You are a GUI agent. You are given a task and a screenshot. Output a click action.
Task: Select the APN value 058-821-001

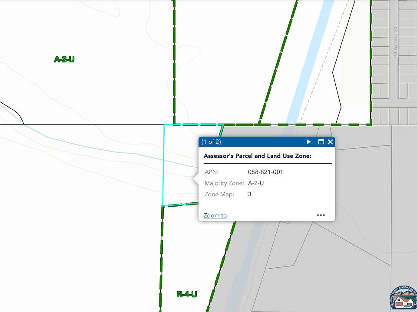pyautogui.click(x=265, y=172)
